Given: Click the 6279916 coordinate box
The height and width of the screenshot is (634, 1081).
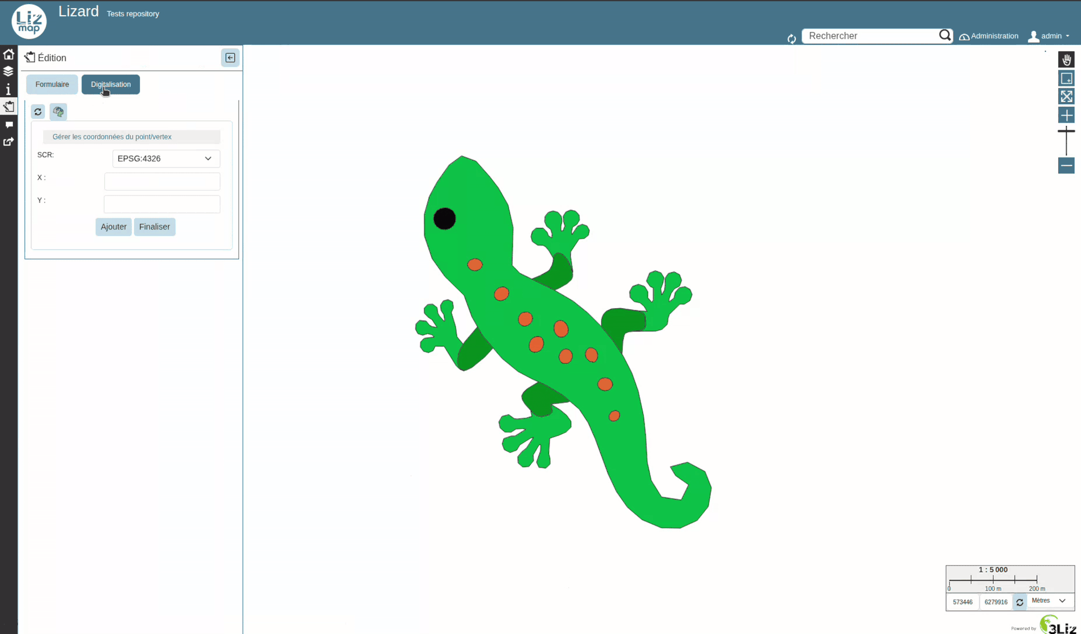Looking at the screenshot, I should (x=996, y=602).
